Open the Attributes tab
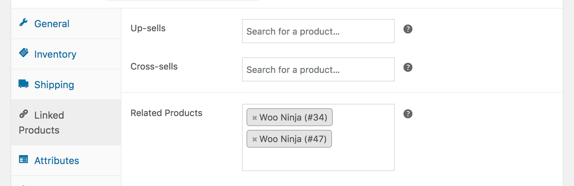This screenshot has height=186, width=574. [x=57, y=161]
